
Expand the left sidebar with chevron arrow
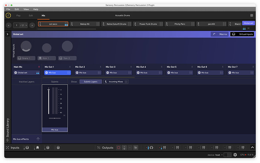pyautogui.click(x=8, y=34)
